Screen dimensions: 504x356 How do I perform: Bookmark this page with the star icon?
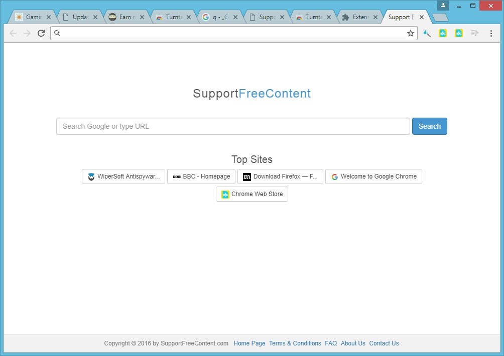pyautogui.click(x=410, y=33)
